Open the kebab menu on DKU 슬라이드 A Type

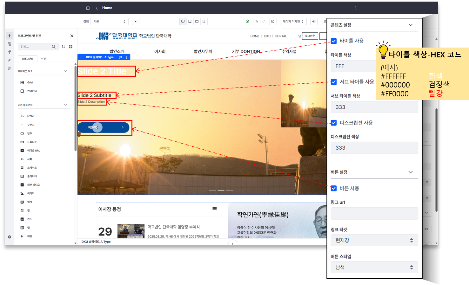(x=127, y=57)
